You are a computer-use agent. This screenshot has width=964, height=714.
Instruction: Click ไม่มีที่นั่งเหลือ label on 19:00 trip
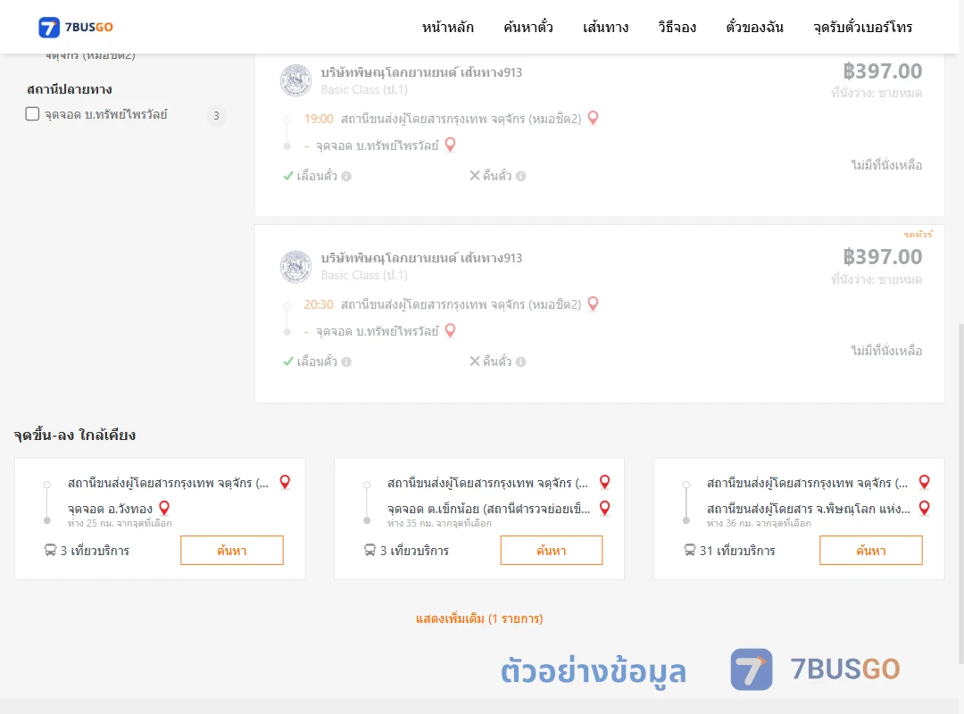click(x=886, y=165)
